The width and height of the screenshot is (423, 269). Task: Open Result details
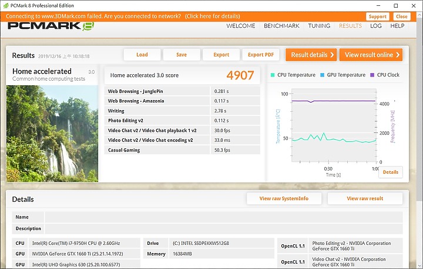(x=311, y=55)
